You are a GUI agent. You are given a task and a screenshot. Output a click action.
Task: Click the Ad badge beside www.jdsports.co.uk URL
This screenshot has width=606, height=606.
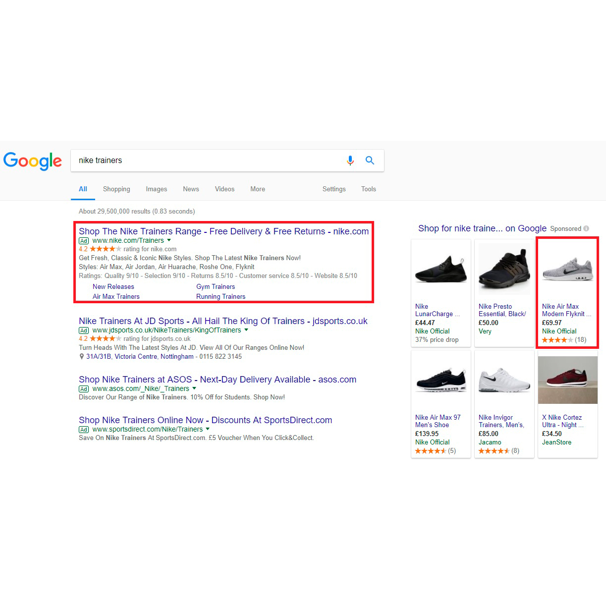click(x=84, y=331)
